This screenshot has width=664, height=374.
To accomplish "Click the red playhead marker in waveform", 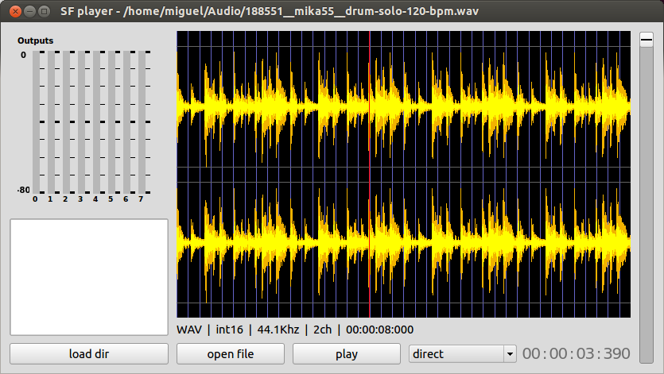I will click(370, 174).
